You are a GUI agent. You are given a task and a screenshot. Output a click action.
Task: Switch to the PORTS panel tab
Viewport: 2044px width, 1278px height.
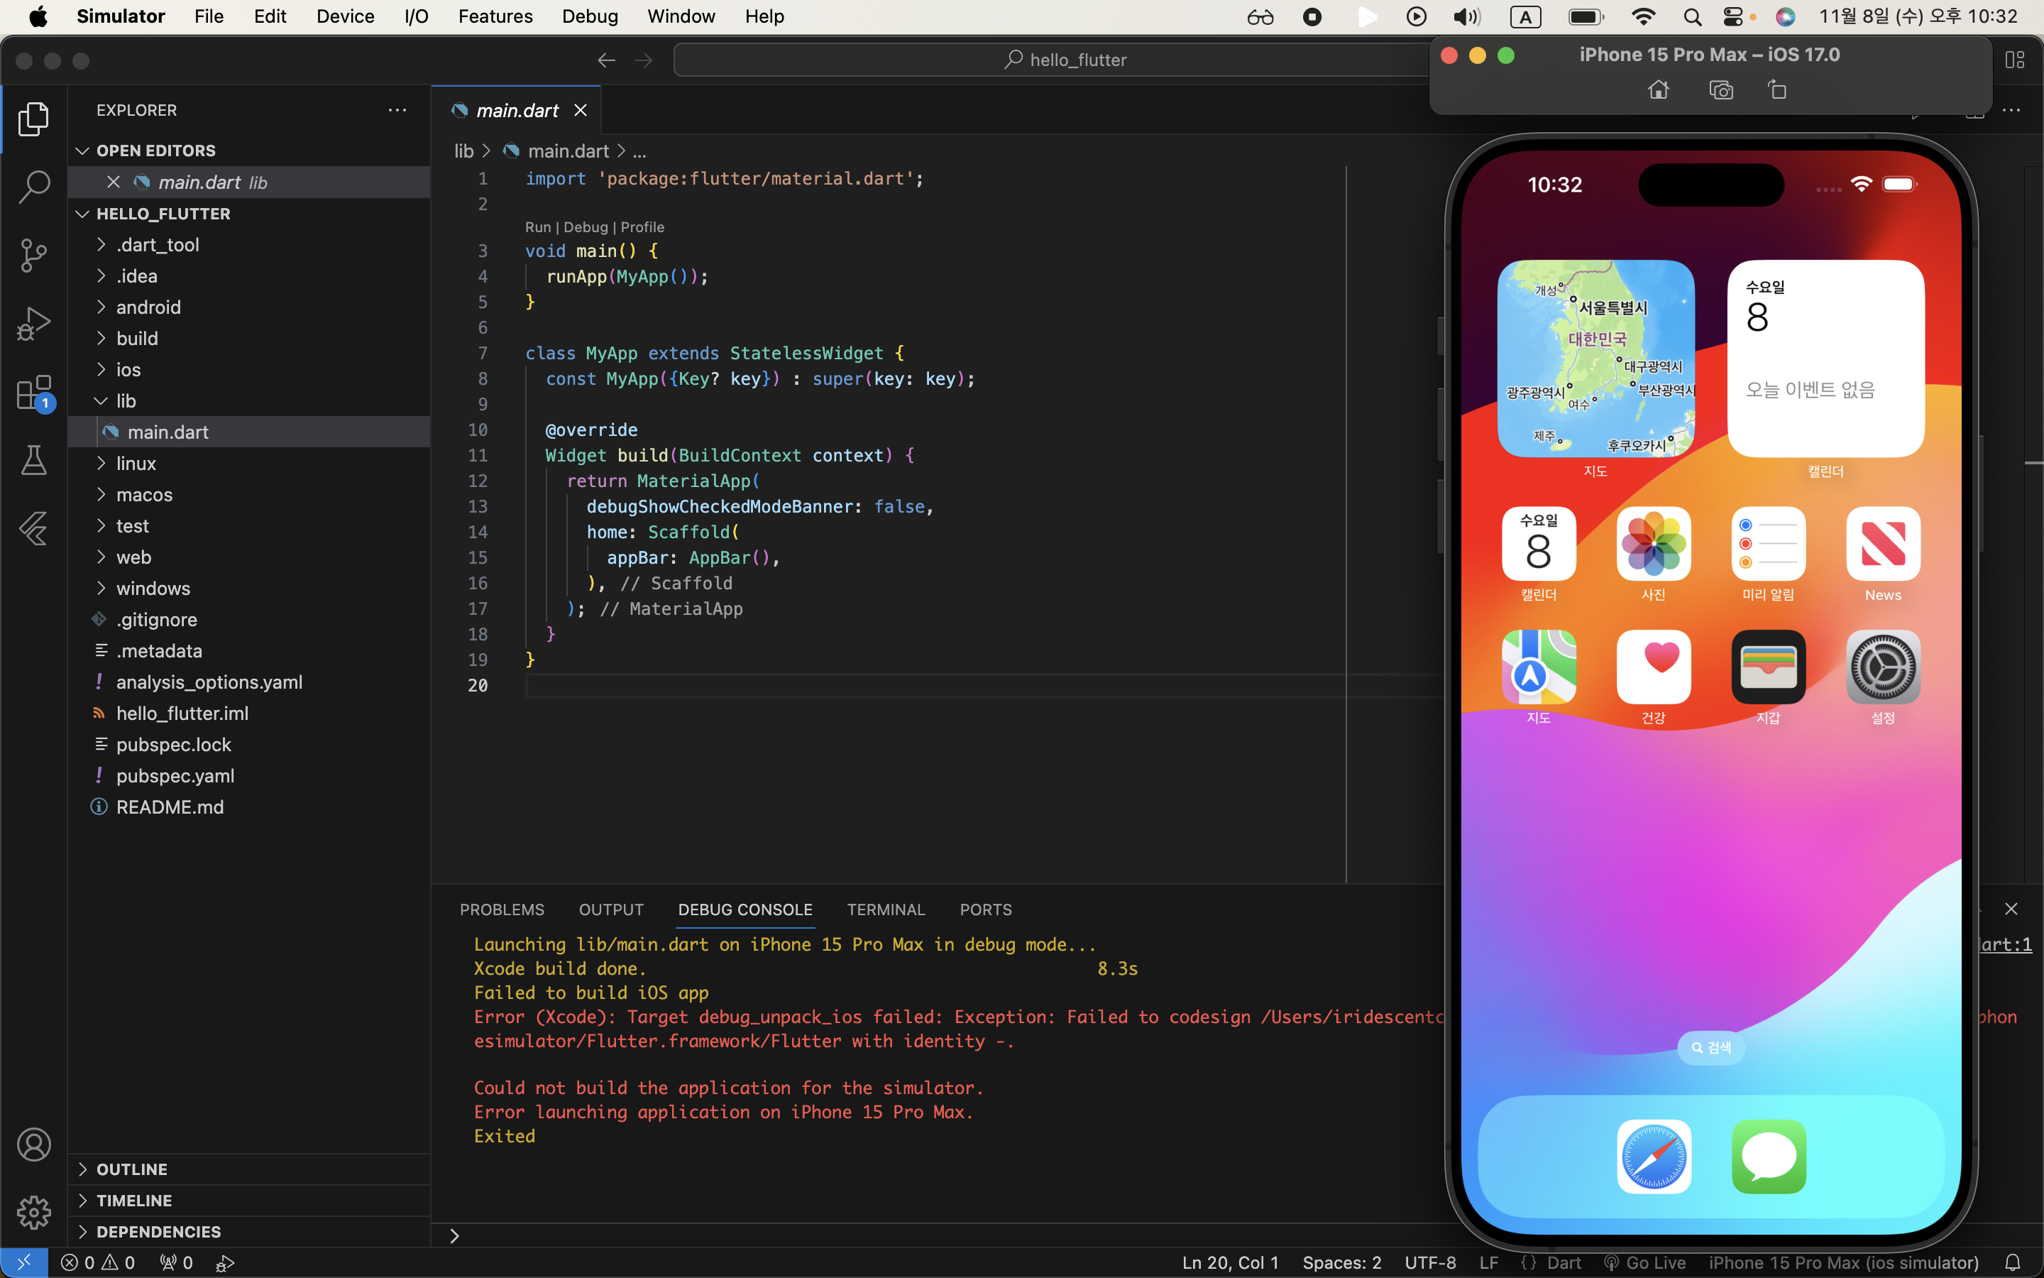coord(986,910)
